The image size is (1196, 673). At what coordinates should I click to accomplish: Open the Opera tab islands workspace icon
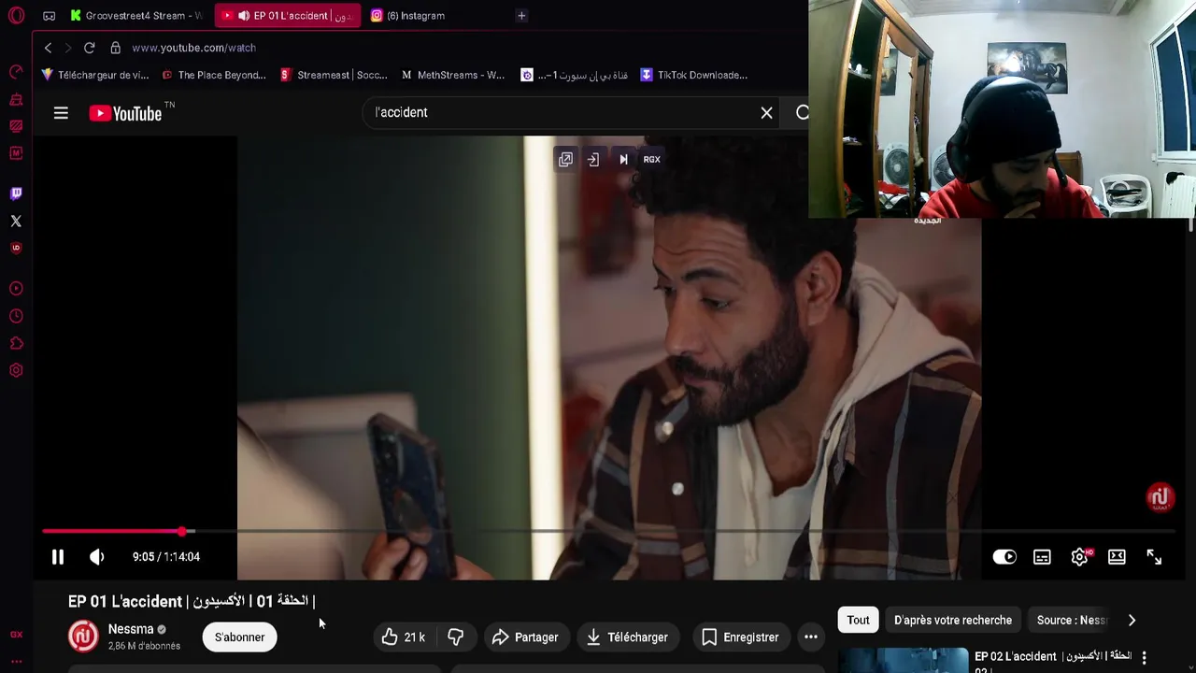[x=50, y=16]
